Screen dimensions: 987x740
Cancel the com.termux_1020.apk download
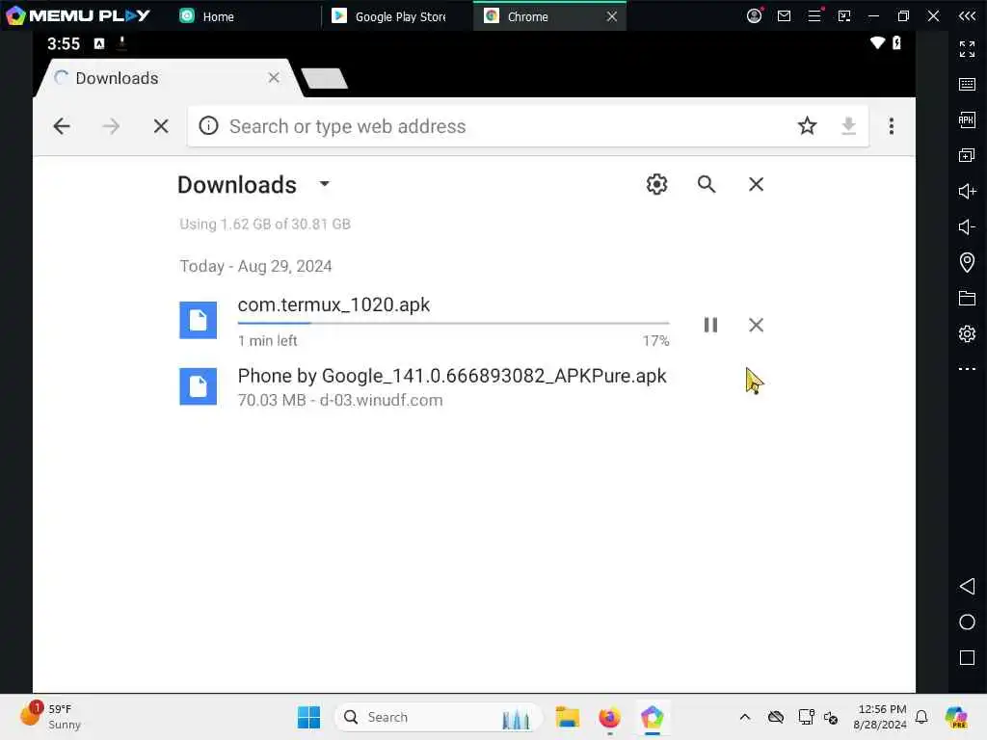pyautogui.click(x=756, y=325)
